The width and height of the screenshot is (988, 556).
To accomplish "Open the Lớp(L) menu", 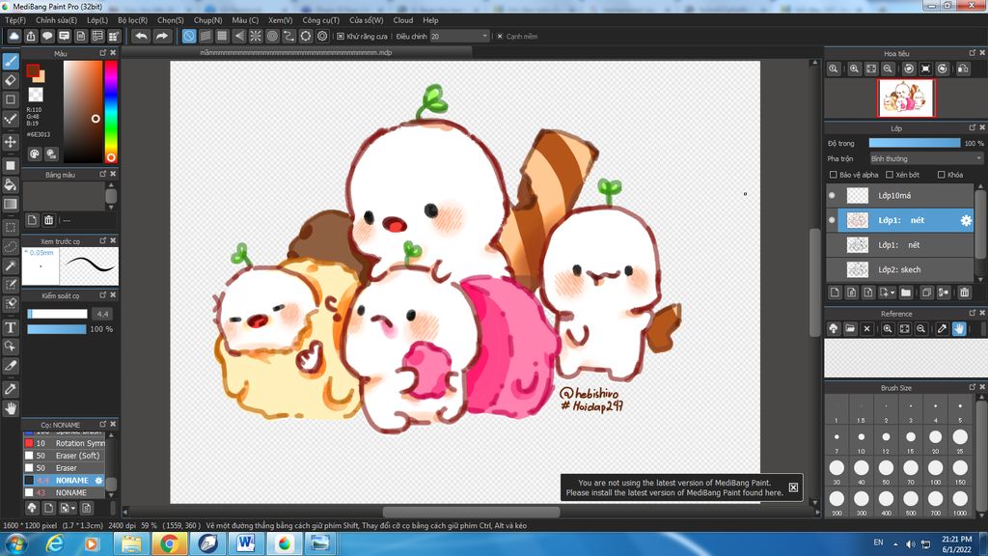I will [x=97, y=20].
